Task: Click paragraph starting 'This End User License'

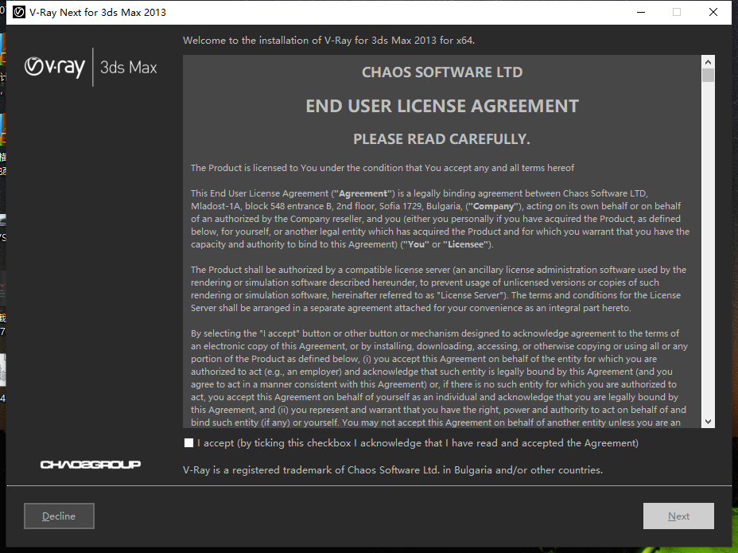Action: click(440, 219)
